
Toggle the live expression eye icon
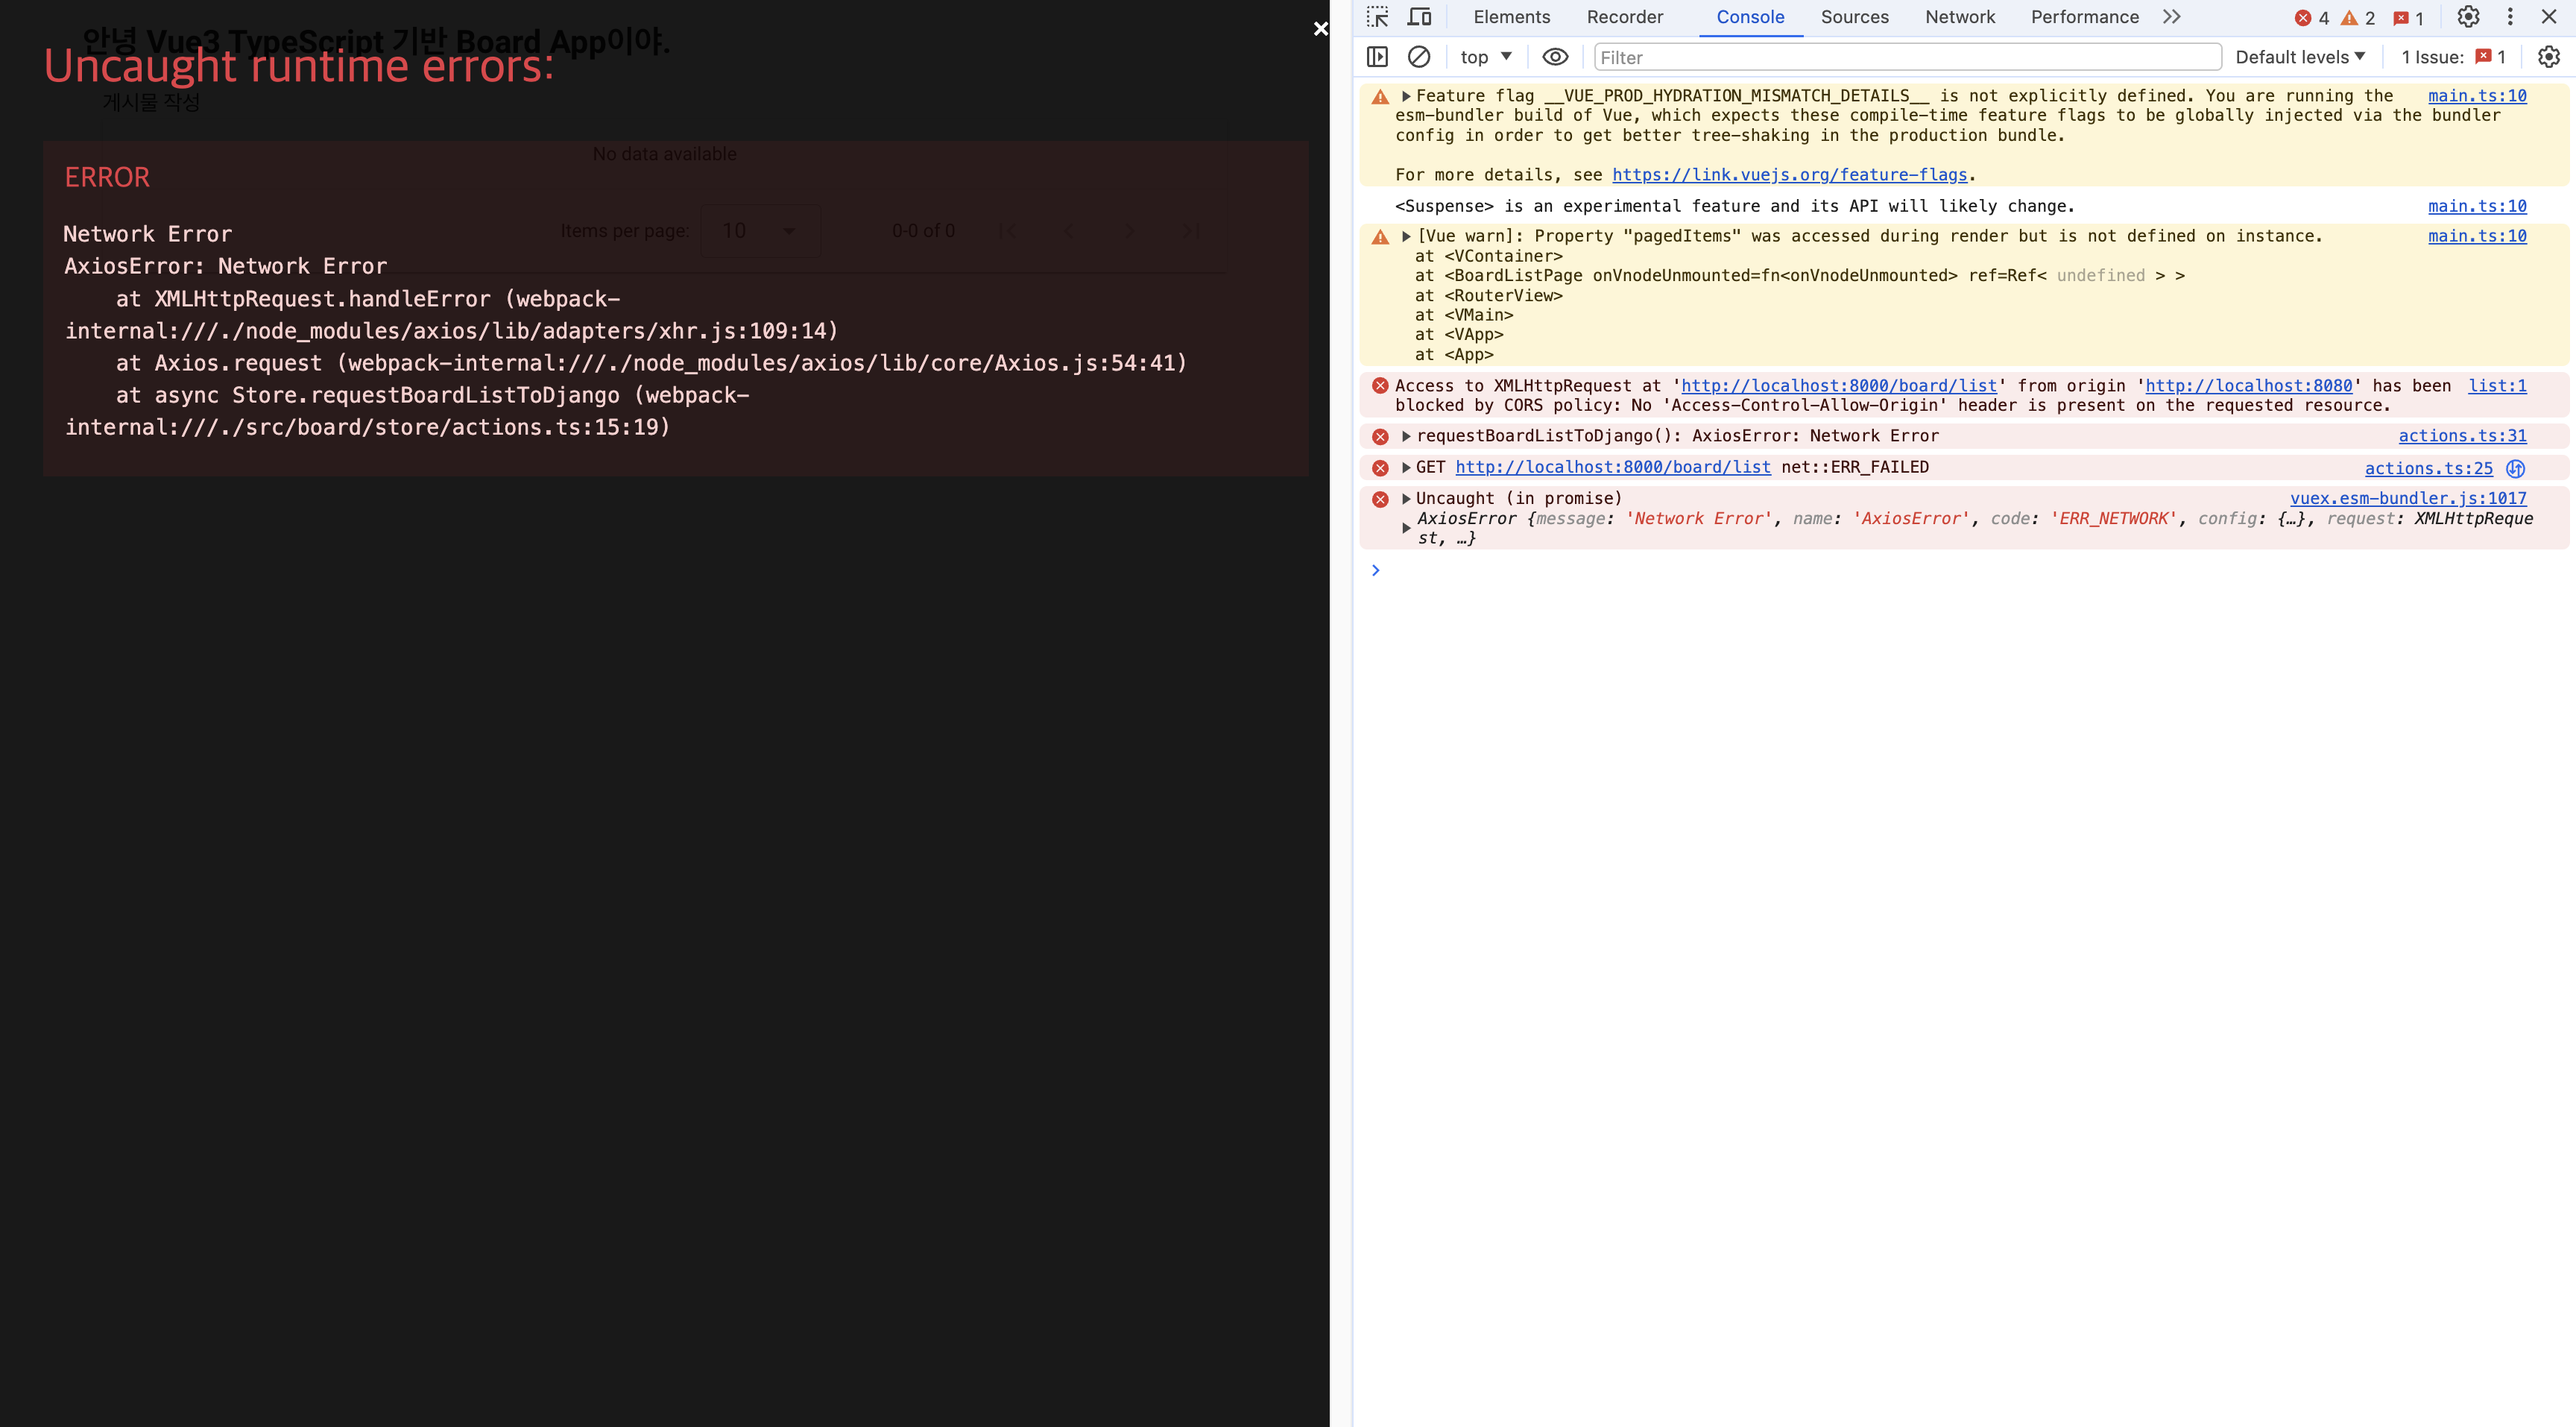1555,57
